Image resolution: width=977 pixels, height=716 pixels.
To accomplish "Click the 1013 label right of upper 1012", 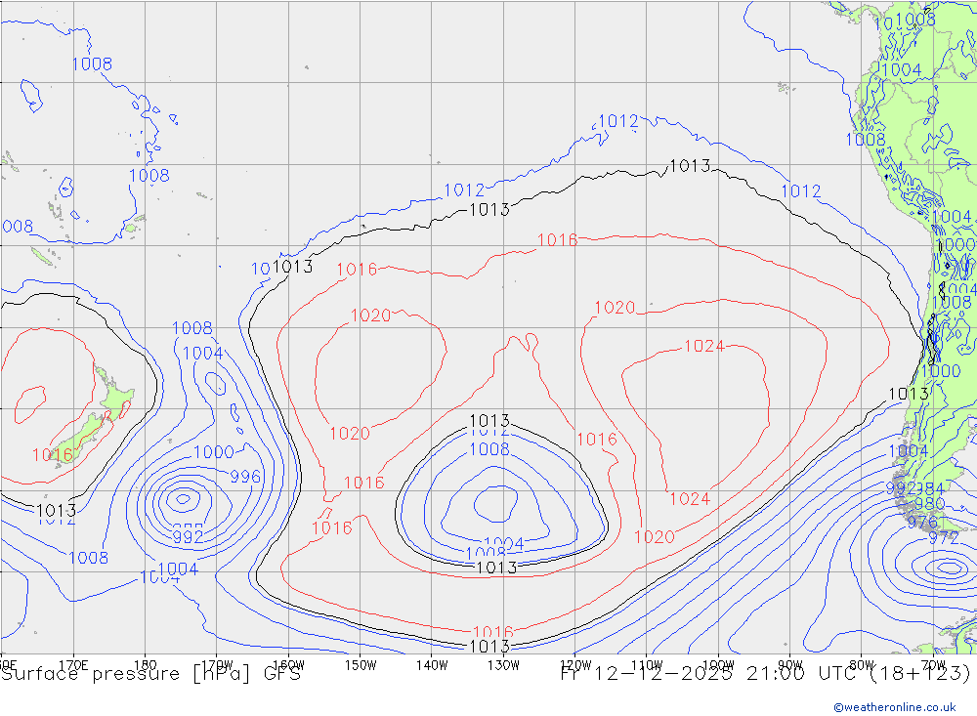I will coord(690,166).
